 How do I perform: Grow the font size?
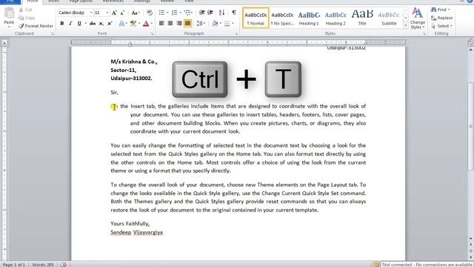[114, 13]
